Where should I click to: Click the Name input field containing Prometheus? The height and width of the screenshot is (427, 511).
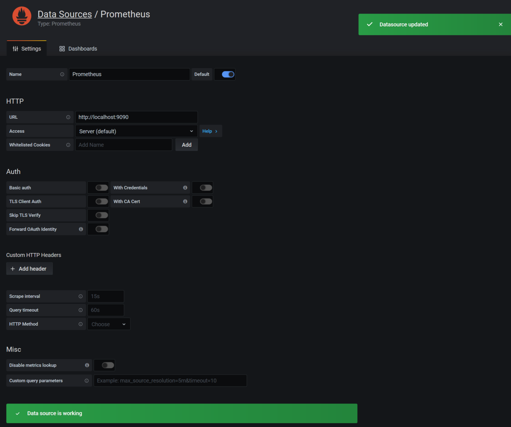pos(129,74)
